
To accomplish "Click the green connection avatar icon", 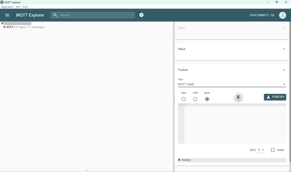I will 282,15.
